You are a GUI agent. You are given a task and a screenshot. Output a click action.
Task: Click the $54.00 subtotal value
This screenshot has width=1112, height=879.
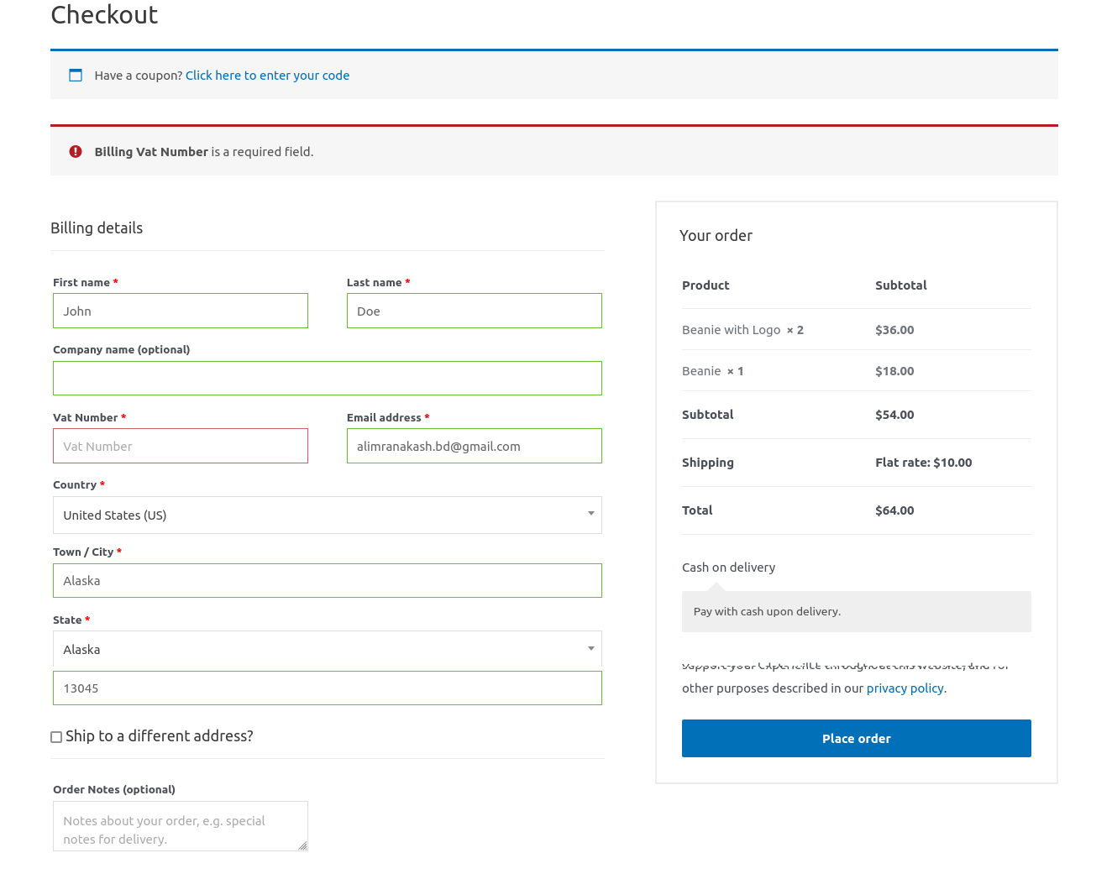[x=894, y=415]
